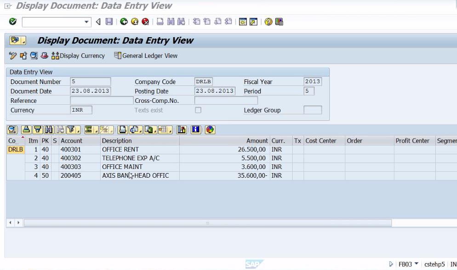Click the Find Next icon in the standard toolbar
The image size is (457, 270).
(181, 22)
